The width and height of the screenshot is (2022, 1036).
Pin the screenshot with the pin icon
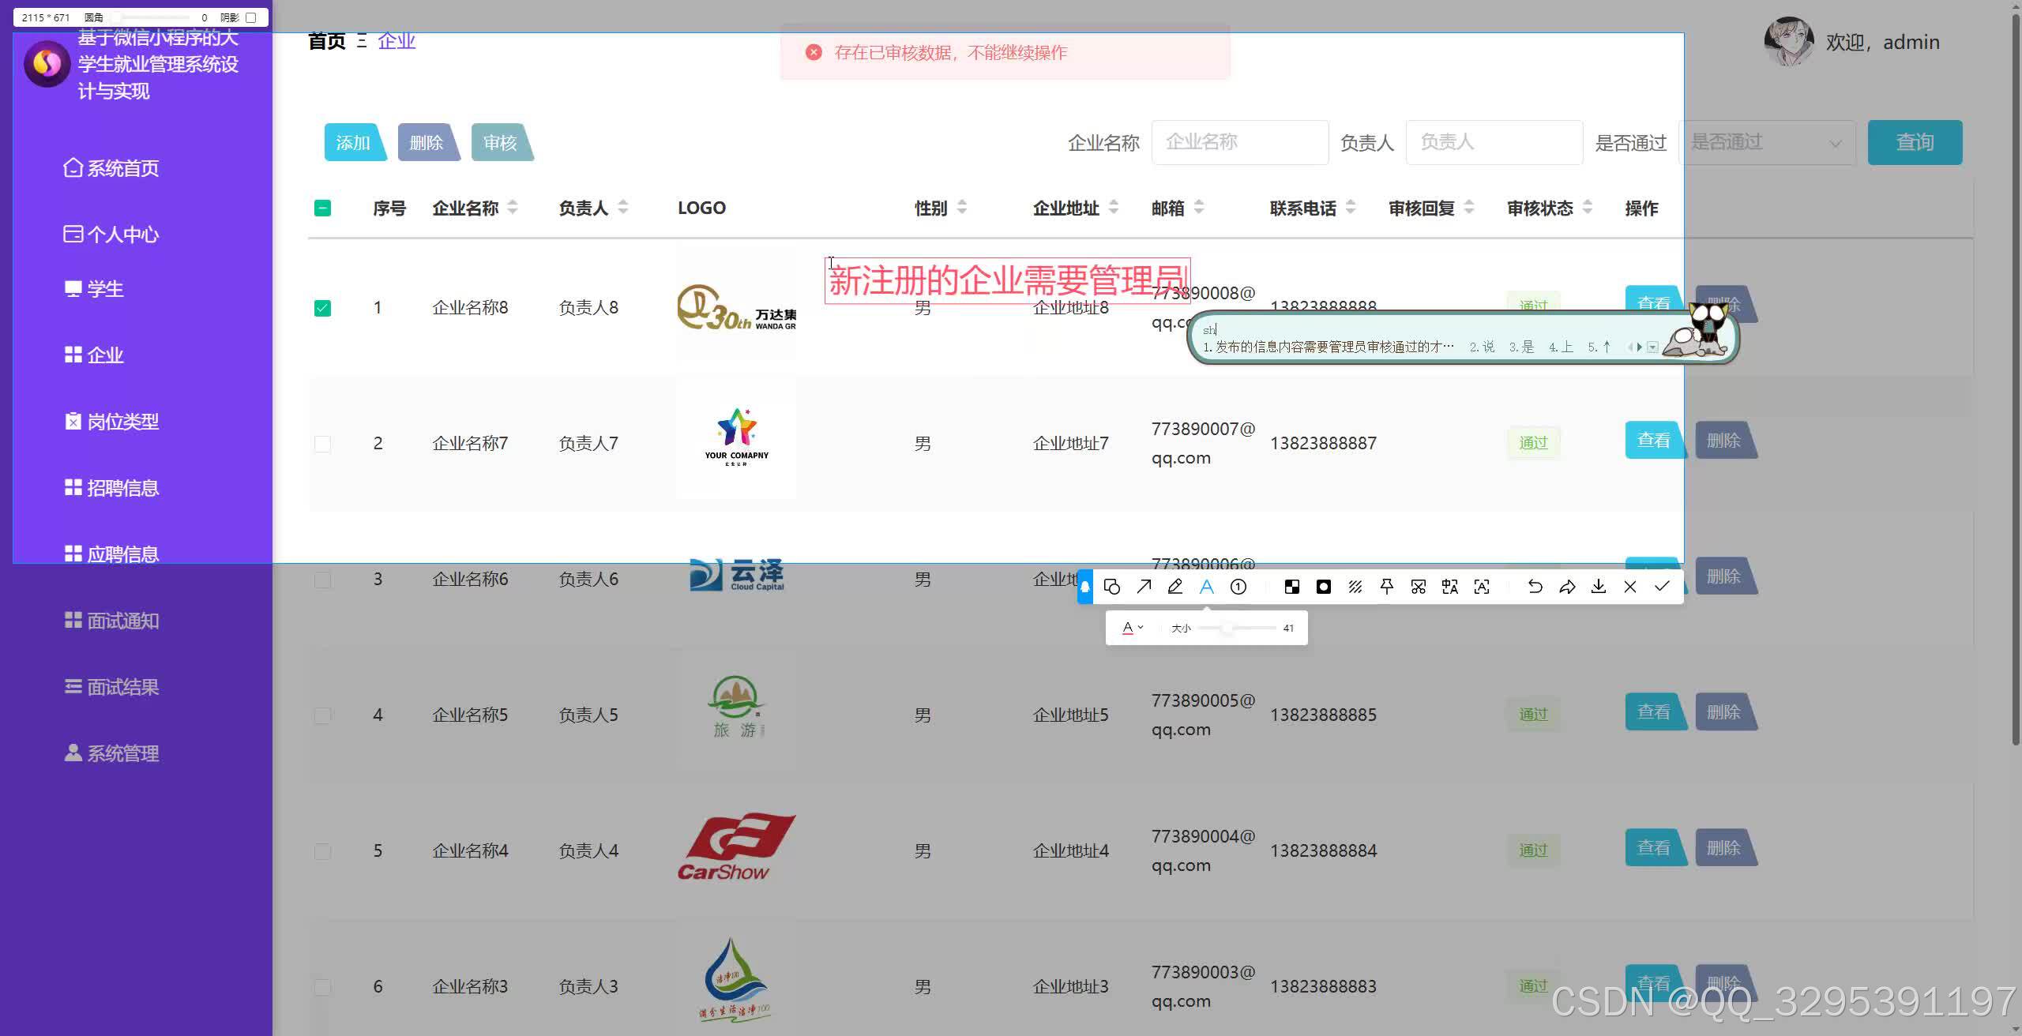(1387, 587)
